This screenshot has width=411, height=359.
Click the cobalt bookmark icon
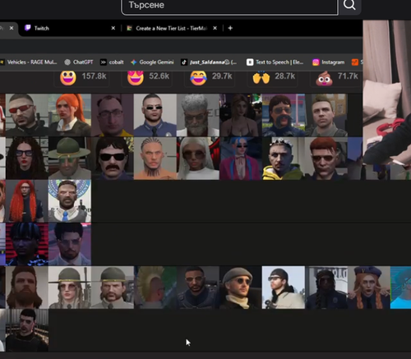pos(103,62)
